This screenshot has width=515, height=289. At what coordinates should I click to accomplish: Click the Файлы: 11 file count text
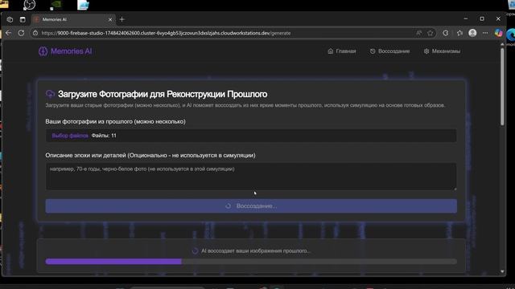[104, 136]
